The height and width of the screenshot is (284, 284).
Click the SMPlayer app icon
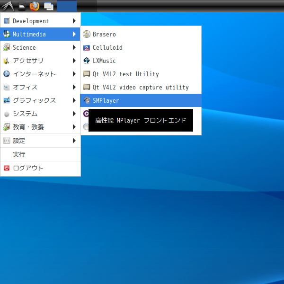pyautogui.click(x=87, y=100)
